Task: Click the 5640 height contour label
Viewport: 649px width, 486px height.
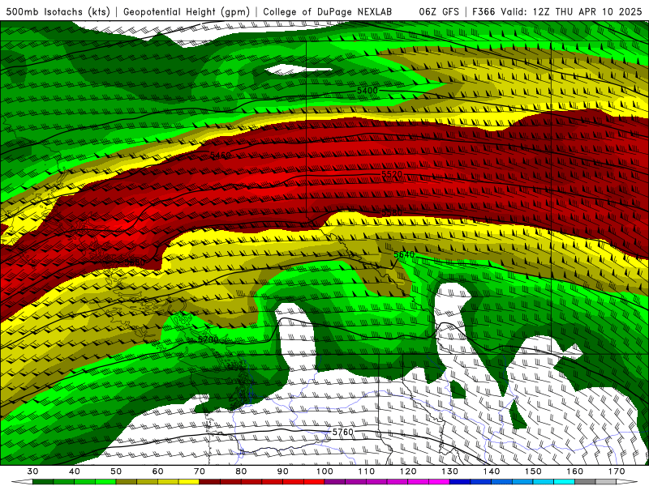Action: (404, 254)
